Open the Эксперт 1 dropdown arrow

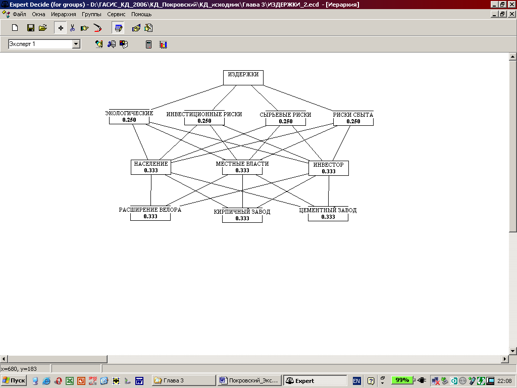point(76,44)
